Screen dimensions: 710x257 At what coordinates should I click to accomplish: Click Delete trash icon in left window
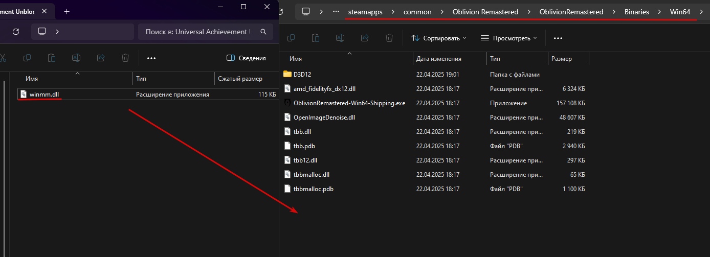click(x=125, y=58)
